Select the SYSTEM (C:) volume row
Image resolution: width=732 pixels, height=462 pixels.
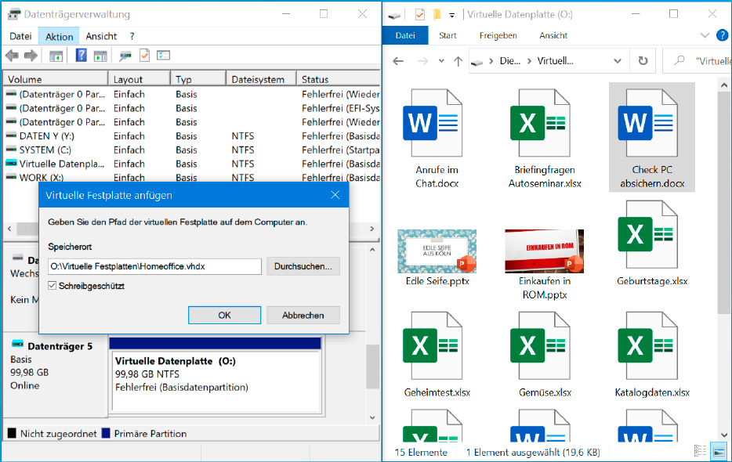192,150
